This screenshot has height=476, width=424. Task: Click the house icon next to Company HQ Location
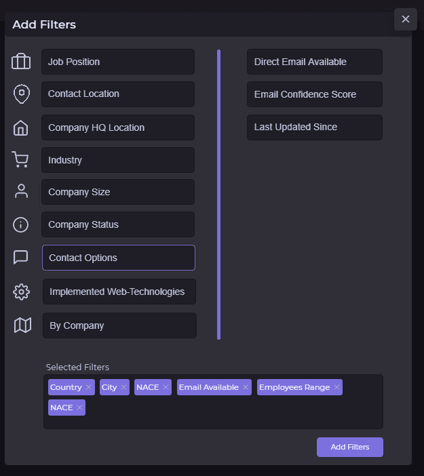click(22, 127)
